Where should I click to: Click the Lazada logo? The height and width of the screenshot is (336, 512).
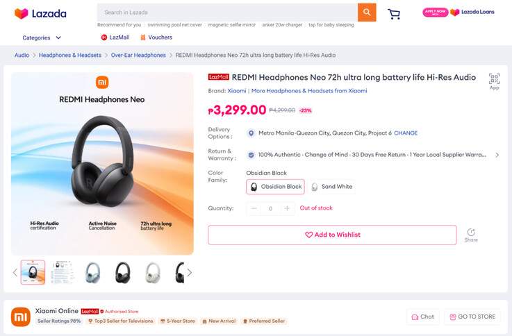point(40,13)
